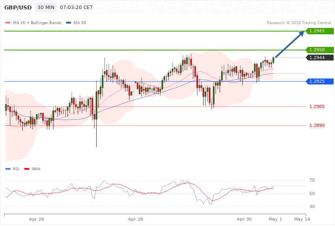
Task: Click the 1.2890 support price label
Action: tap(317, 125)
